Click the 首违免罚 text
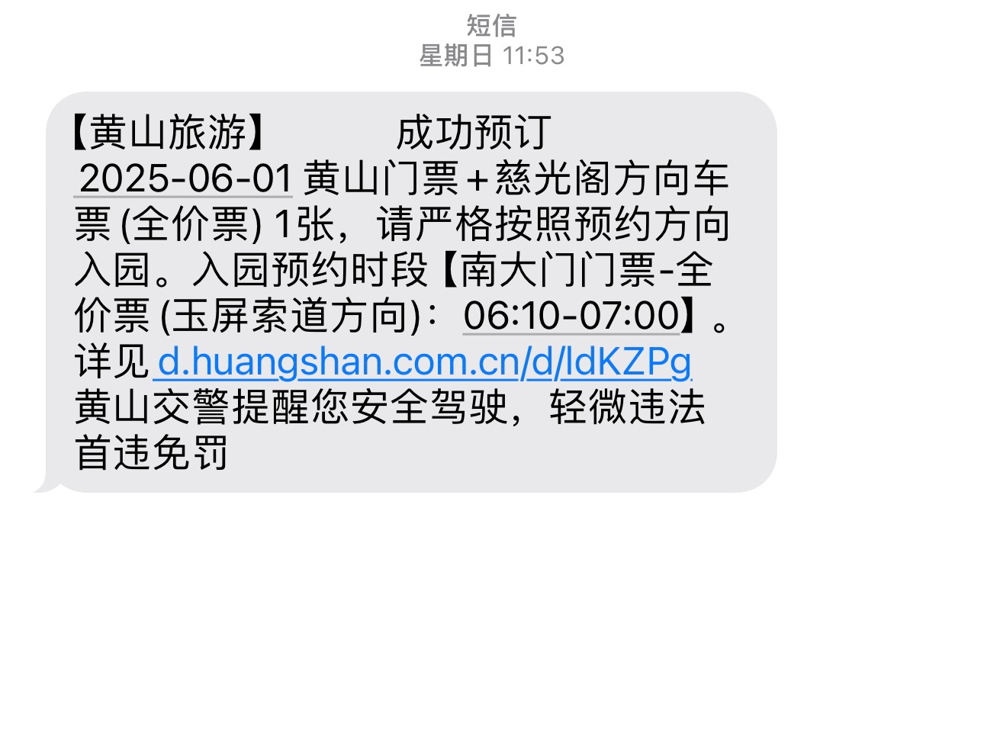Screen dimensions: 984x749 pyautogui.click(x=152, y=453)
